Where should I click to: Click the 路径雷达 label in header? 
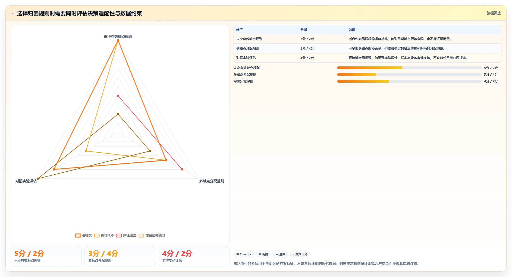tap(494, 13)
